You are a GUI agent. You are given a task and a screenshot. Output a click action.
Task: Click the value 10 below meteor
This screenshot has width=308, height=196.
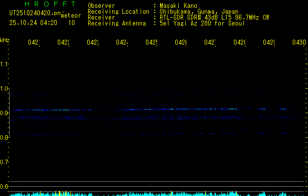click(71, 23)
